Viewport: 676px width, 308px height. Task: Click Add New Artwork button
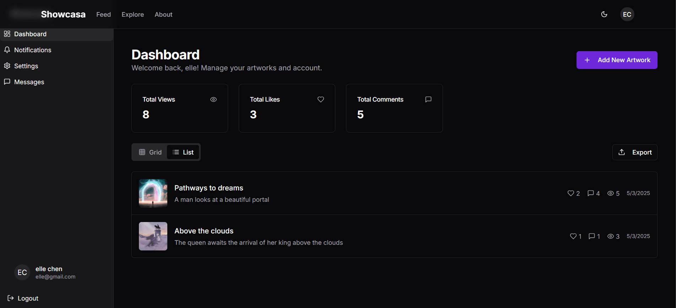[617, 60]
